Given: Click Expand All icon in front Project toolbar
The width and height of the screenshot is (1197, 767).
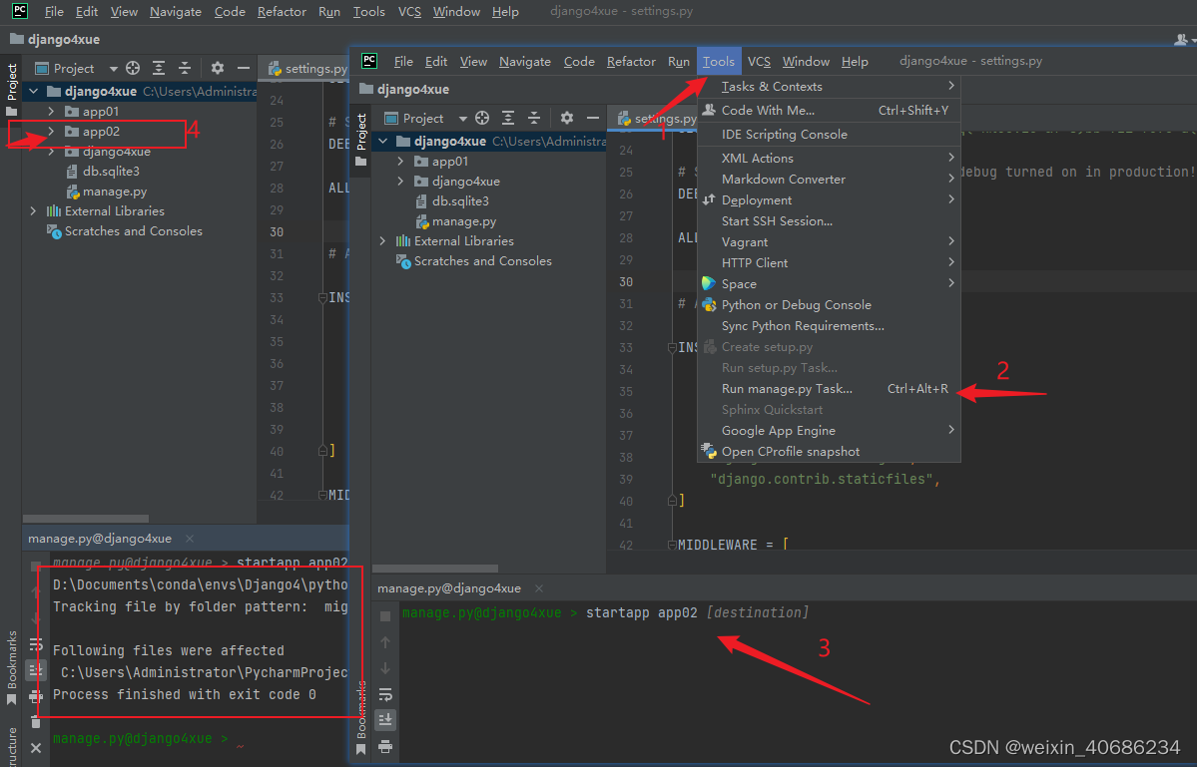Looking at the screenshot, I should click(508, 118).
